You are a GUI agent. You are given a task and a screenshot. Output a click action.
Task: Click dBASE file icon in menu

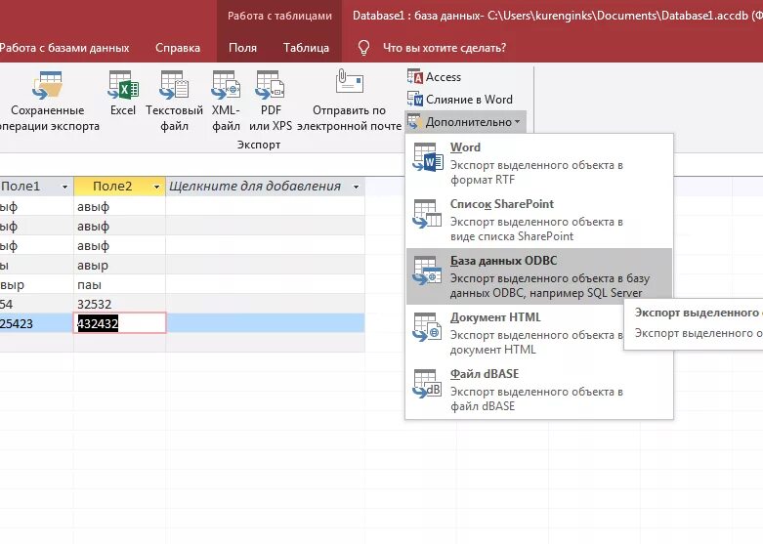(427, 384)
